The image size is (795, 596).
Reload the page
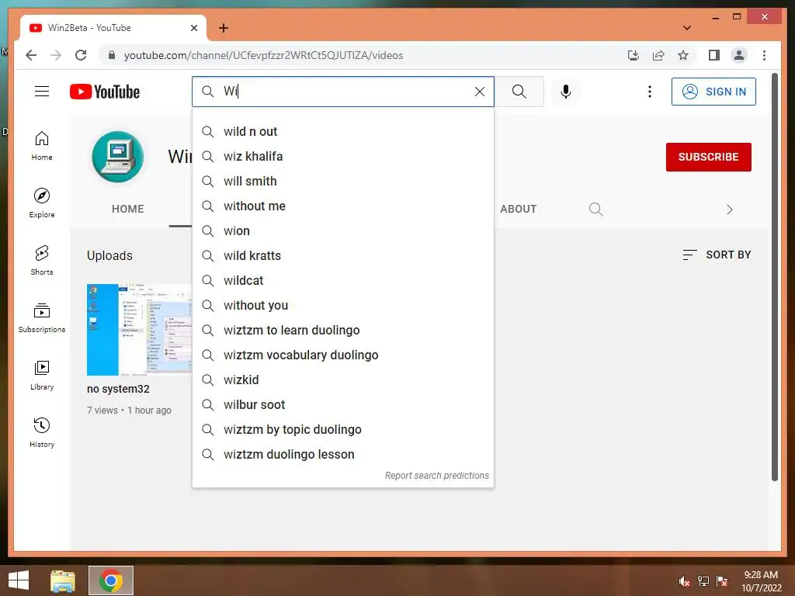point(81,55)
